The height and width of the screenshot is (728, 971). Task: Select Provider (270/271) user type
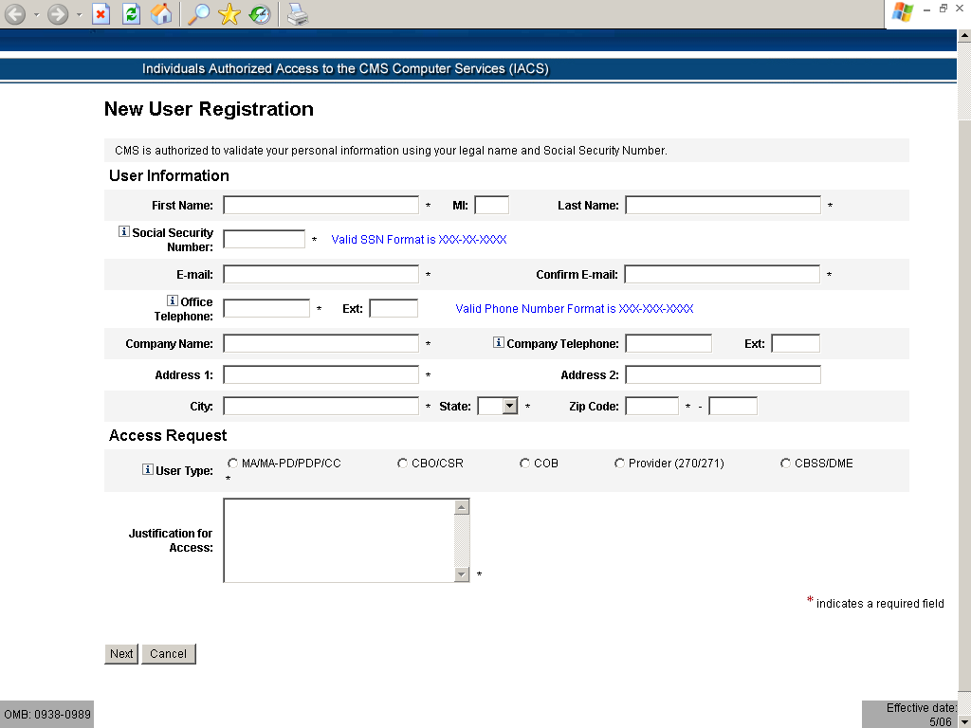[619, 463]
